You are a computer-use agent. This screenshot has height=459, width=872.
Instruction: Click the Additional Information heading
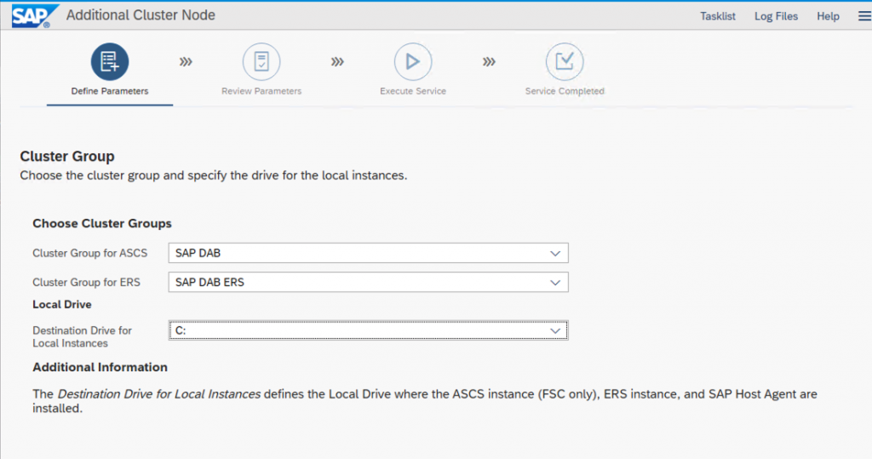pyautogui.click(x=100, y=367)
